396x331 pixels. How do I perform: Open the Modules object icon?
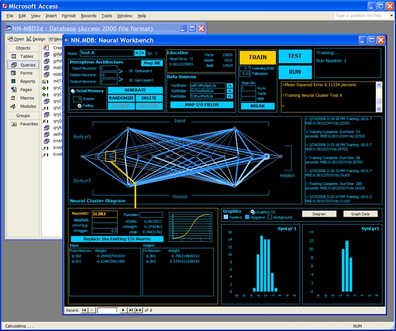tap(13, 106)
